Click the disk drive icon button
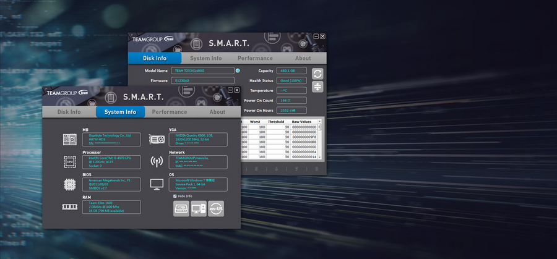The width and height of the screenshot is (557, 259). [181, 208]
